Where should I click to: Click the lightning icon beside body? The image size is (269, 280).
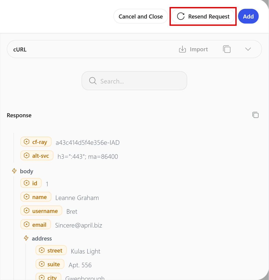pyautogui.click(x=14, y=171)
